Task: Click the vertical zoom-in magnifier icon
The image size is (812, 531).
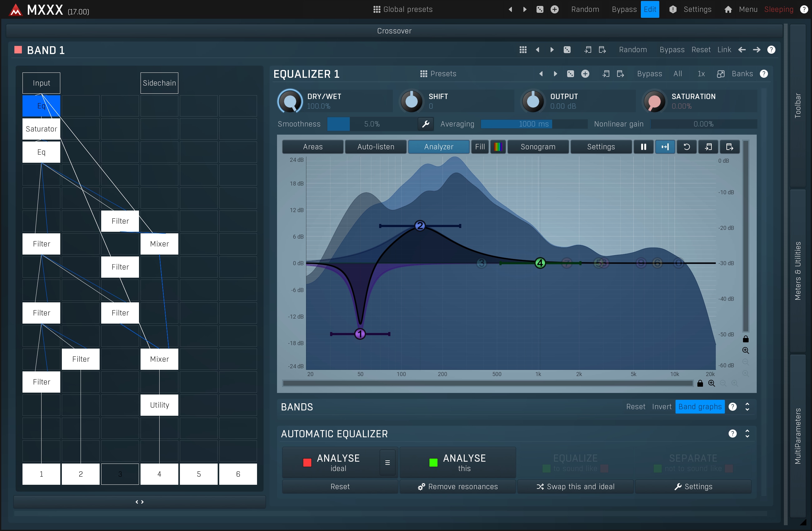Action: 745,350
